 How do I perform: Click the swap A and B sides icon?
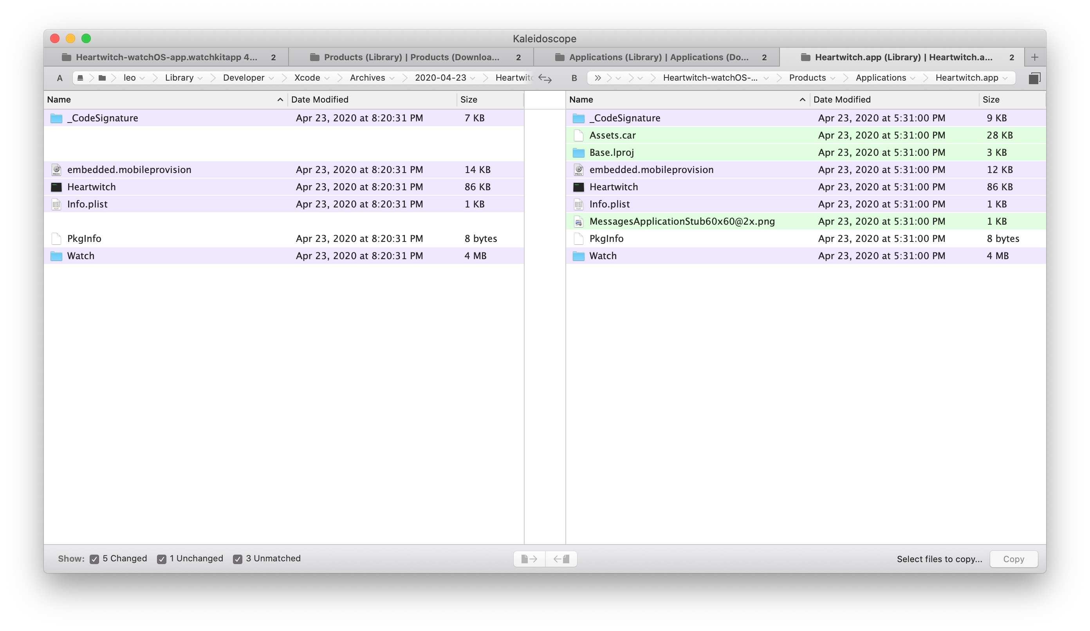click(545, 78)
